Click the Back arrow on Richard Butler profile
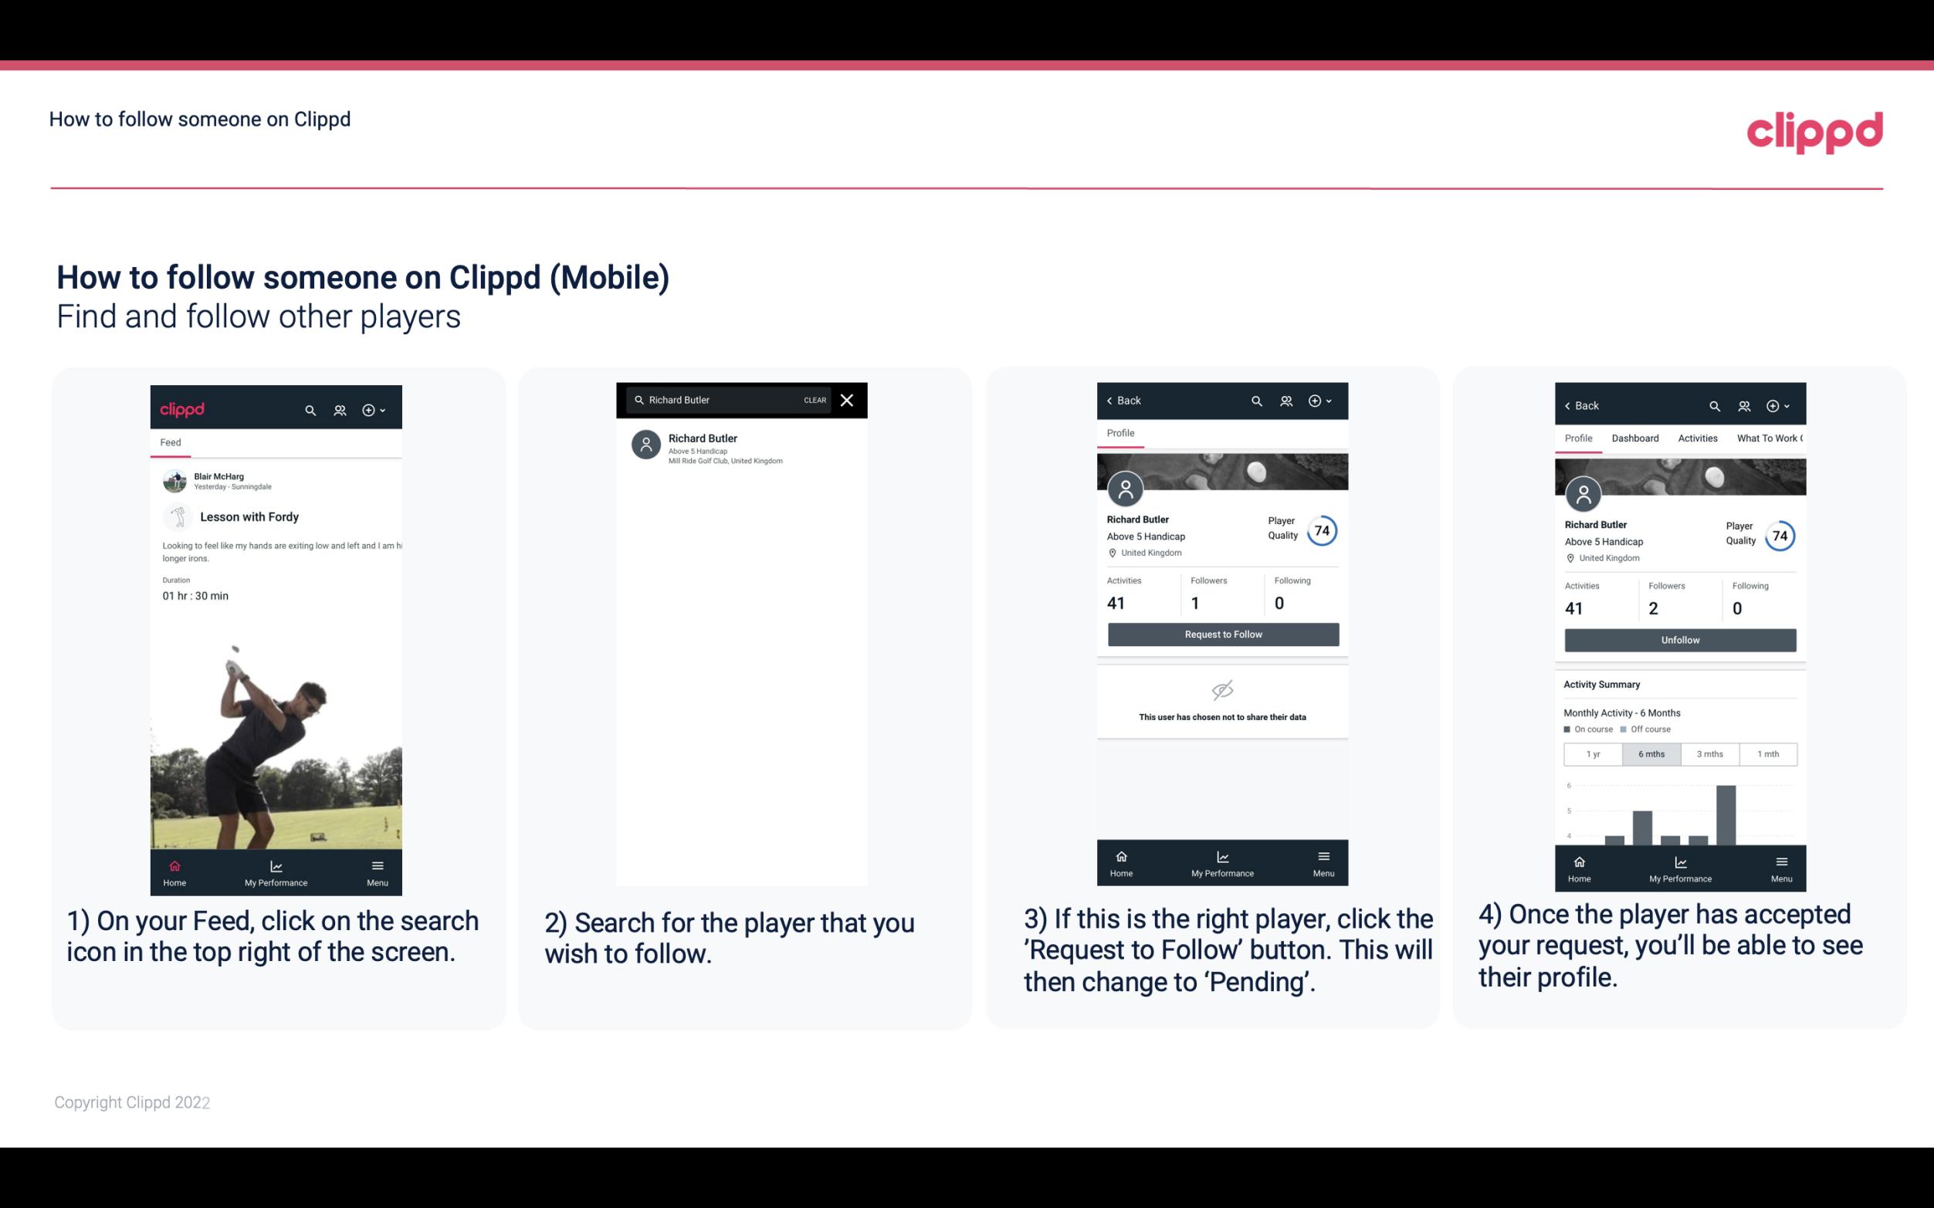 1113,401
